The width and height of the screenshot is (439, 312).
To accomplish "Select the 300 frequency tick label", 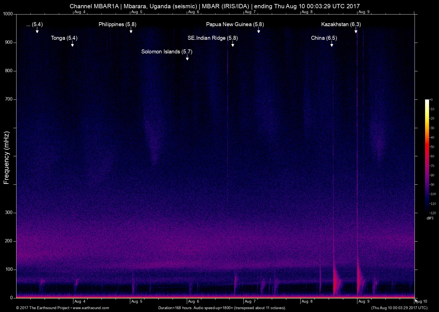I will pyautogui.click(x=9, y=212).
